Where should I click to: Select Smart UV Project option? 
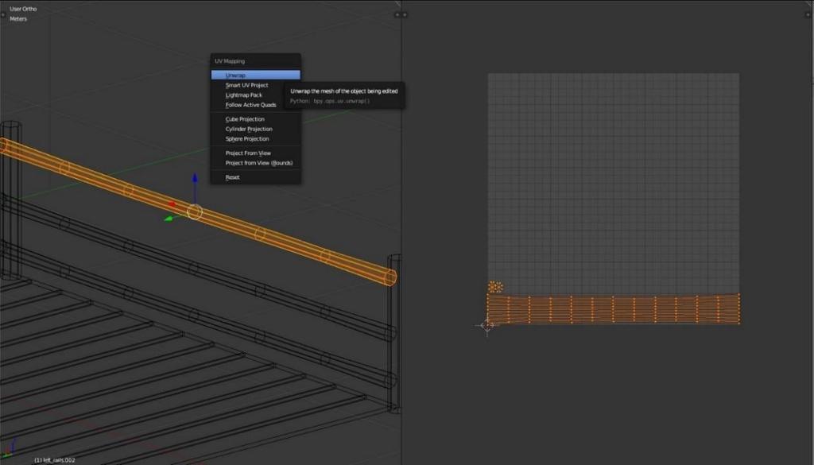click(255, 85)
